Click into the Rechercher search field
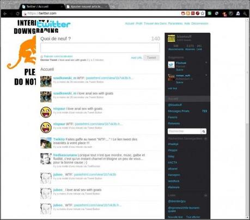The width and height of the screenshot is (250, 220). (x=184, y=131)
